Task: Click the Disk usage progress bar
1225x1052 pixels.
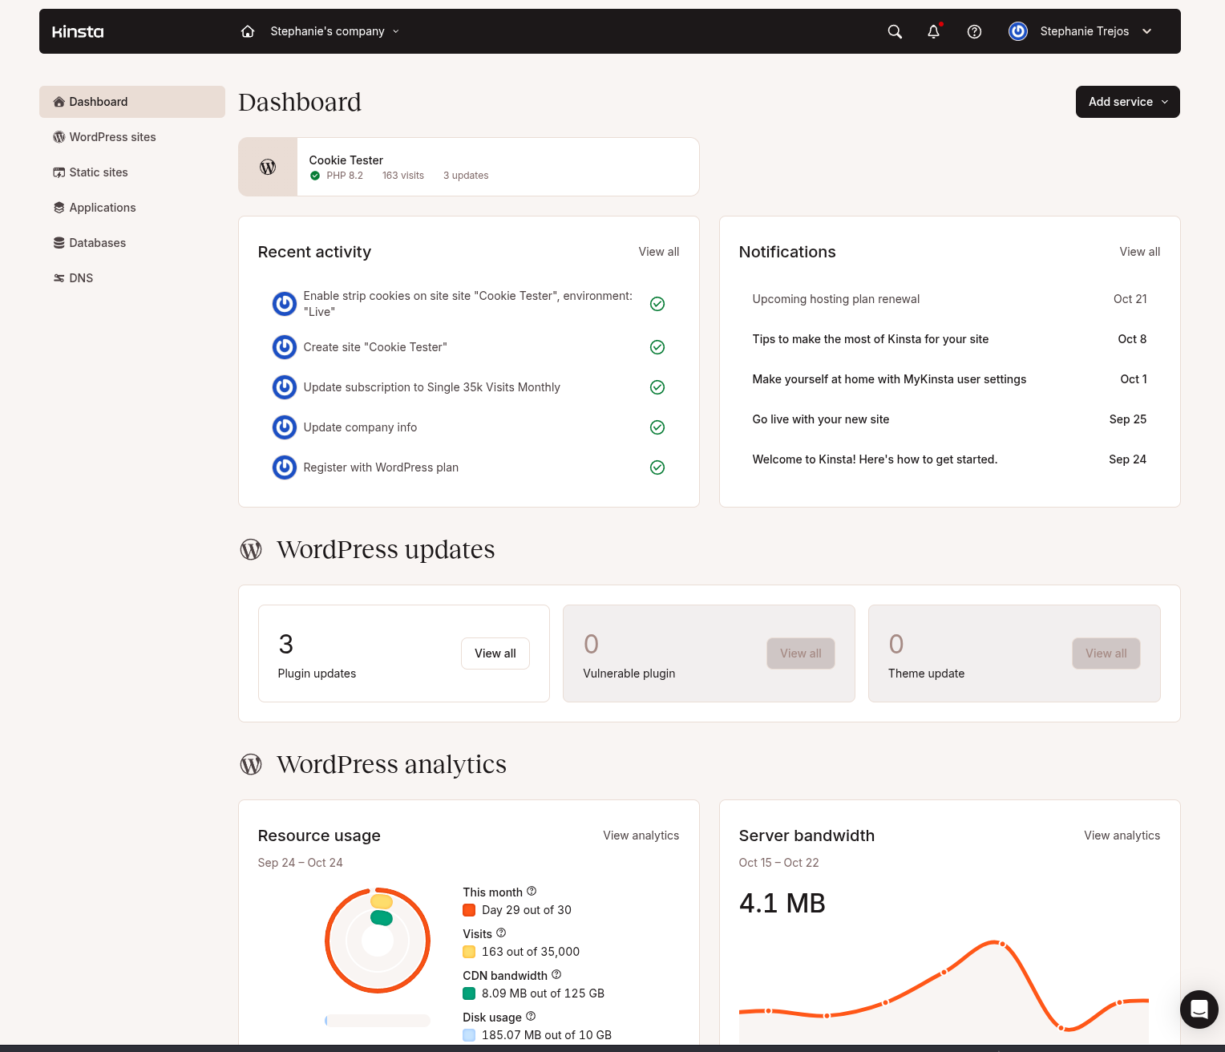Action: [x=377, y=1020]
